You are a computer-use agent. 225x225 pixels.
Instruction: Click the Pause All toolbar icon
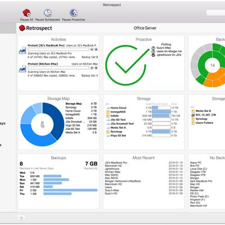click(26, 13)
